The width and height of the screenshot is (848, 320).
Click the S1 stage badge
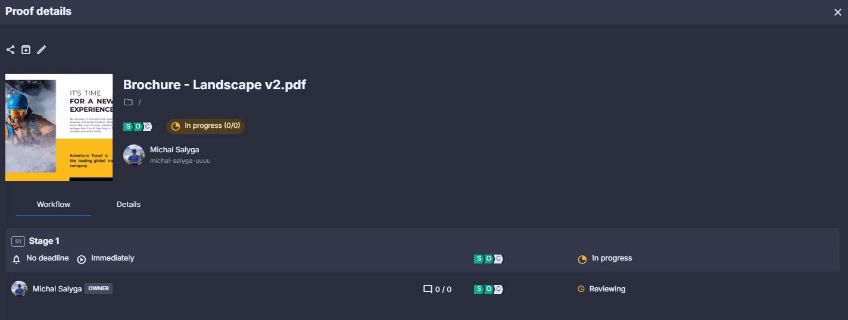[x=18, y=241]
